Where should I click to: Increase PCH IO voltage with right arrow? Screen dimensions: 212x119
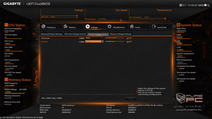[x=125, y=42]
